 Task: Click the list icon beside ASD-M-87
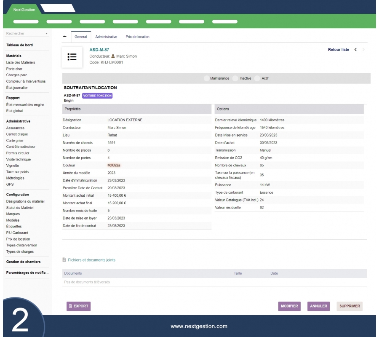(x=72, y=57)
